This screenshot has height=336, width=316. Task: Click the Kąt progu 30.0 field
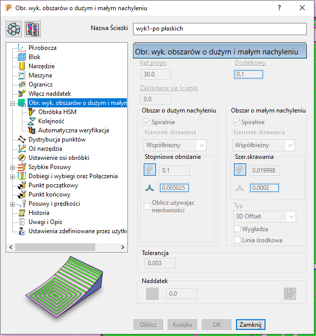(156, 74)
